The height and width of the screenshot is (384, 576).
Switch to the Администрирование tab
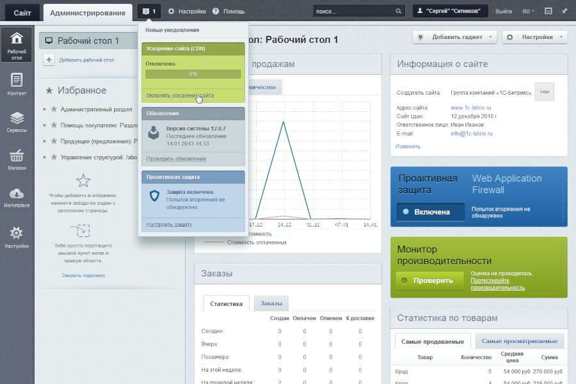pyautogui.click(x=88, y=12)
